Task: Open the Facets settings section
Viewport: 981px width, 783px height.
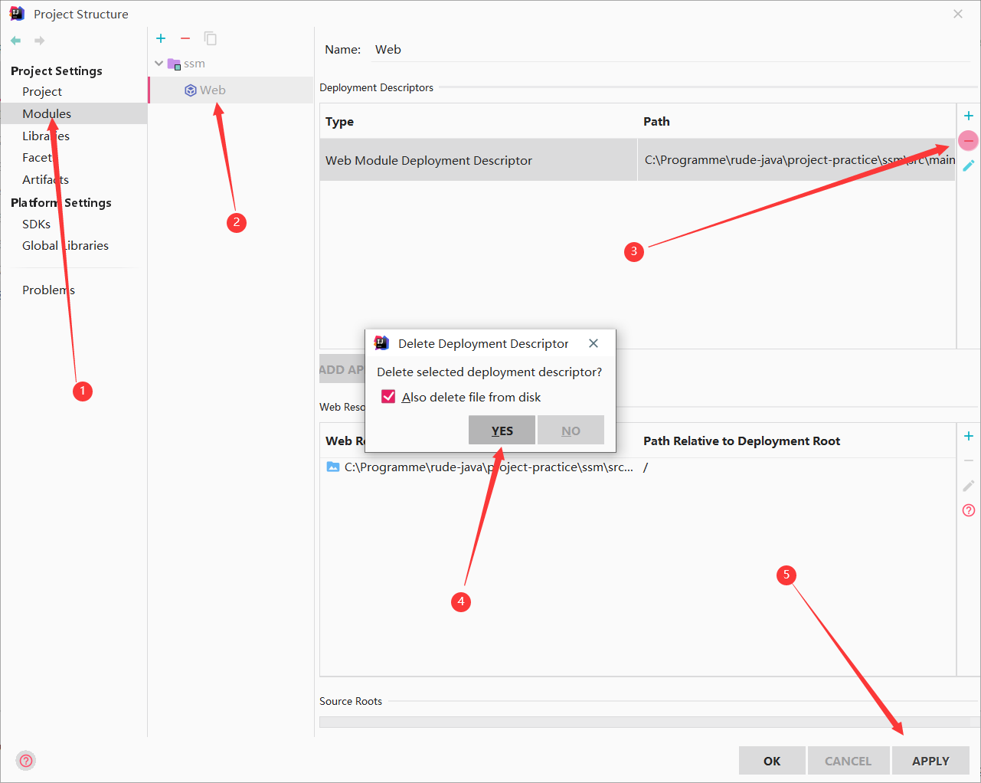Action: pyautogui.click(x=38, y=157)
